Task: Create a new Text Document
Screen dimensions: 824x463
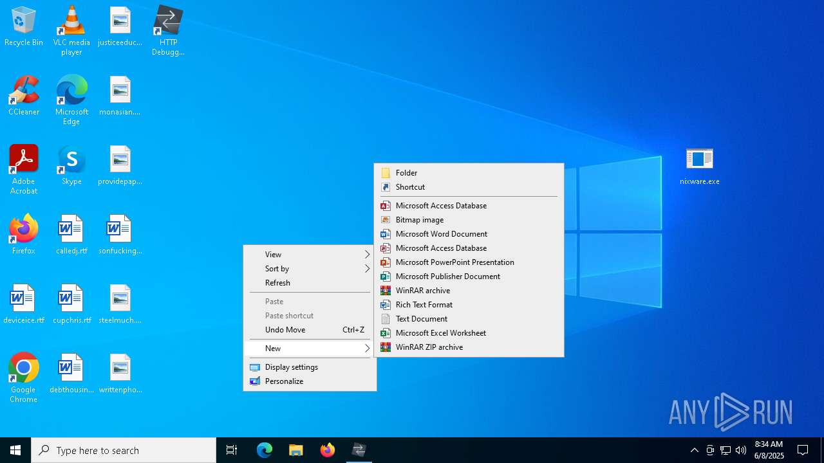Action: click(469, 319)
